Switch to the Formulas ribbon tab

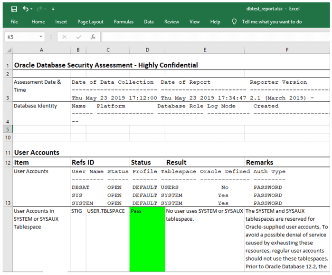pos(123,22)
